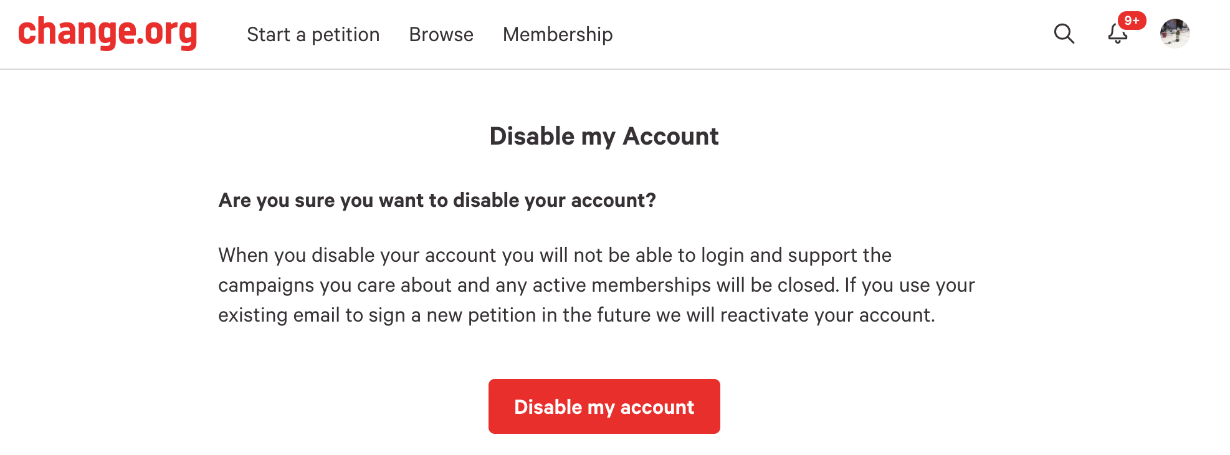
Task: Confirm with red Disable my account button
Action: 604,406
